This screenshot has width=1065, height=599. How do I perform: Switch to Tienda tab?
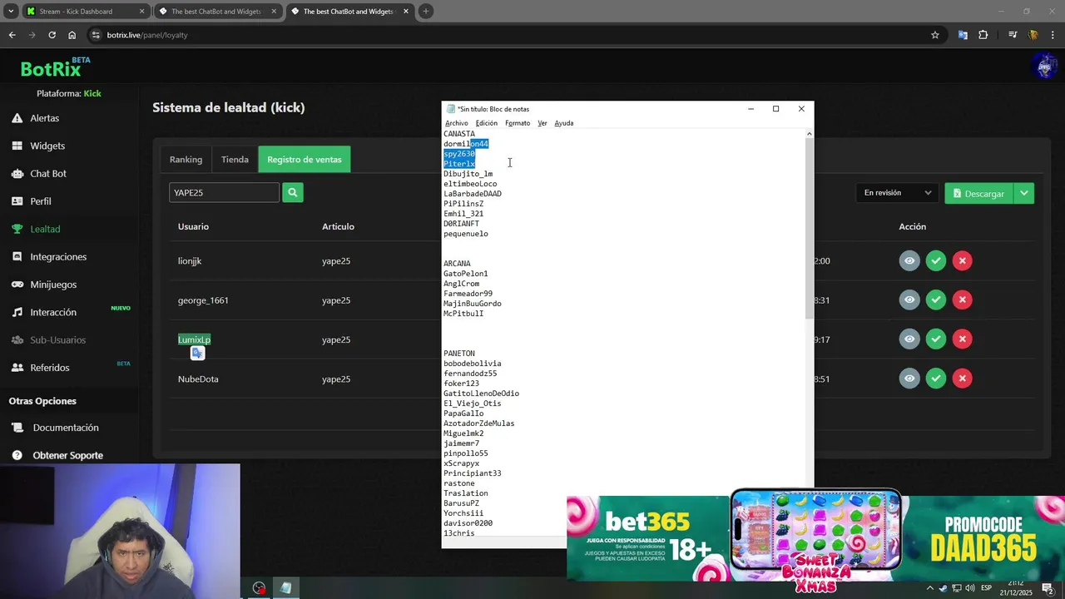[x=235, y=160]
